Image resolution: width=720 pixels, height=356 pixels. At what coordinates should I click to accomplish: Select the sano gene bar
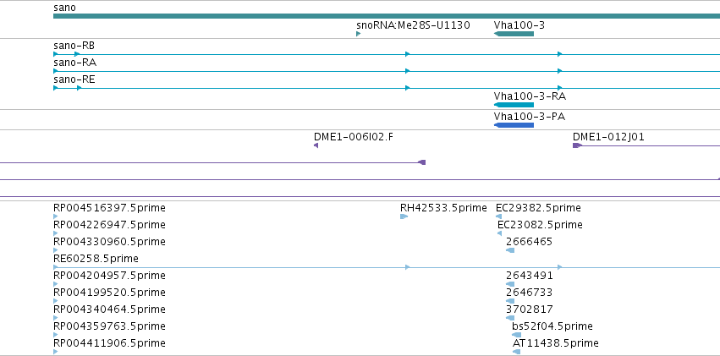click(387, 16)
